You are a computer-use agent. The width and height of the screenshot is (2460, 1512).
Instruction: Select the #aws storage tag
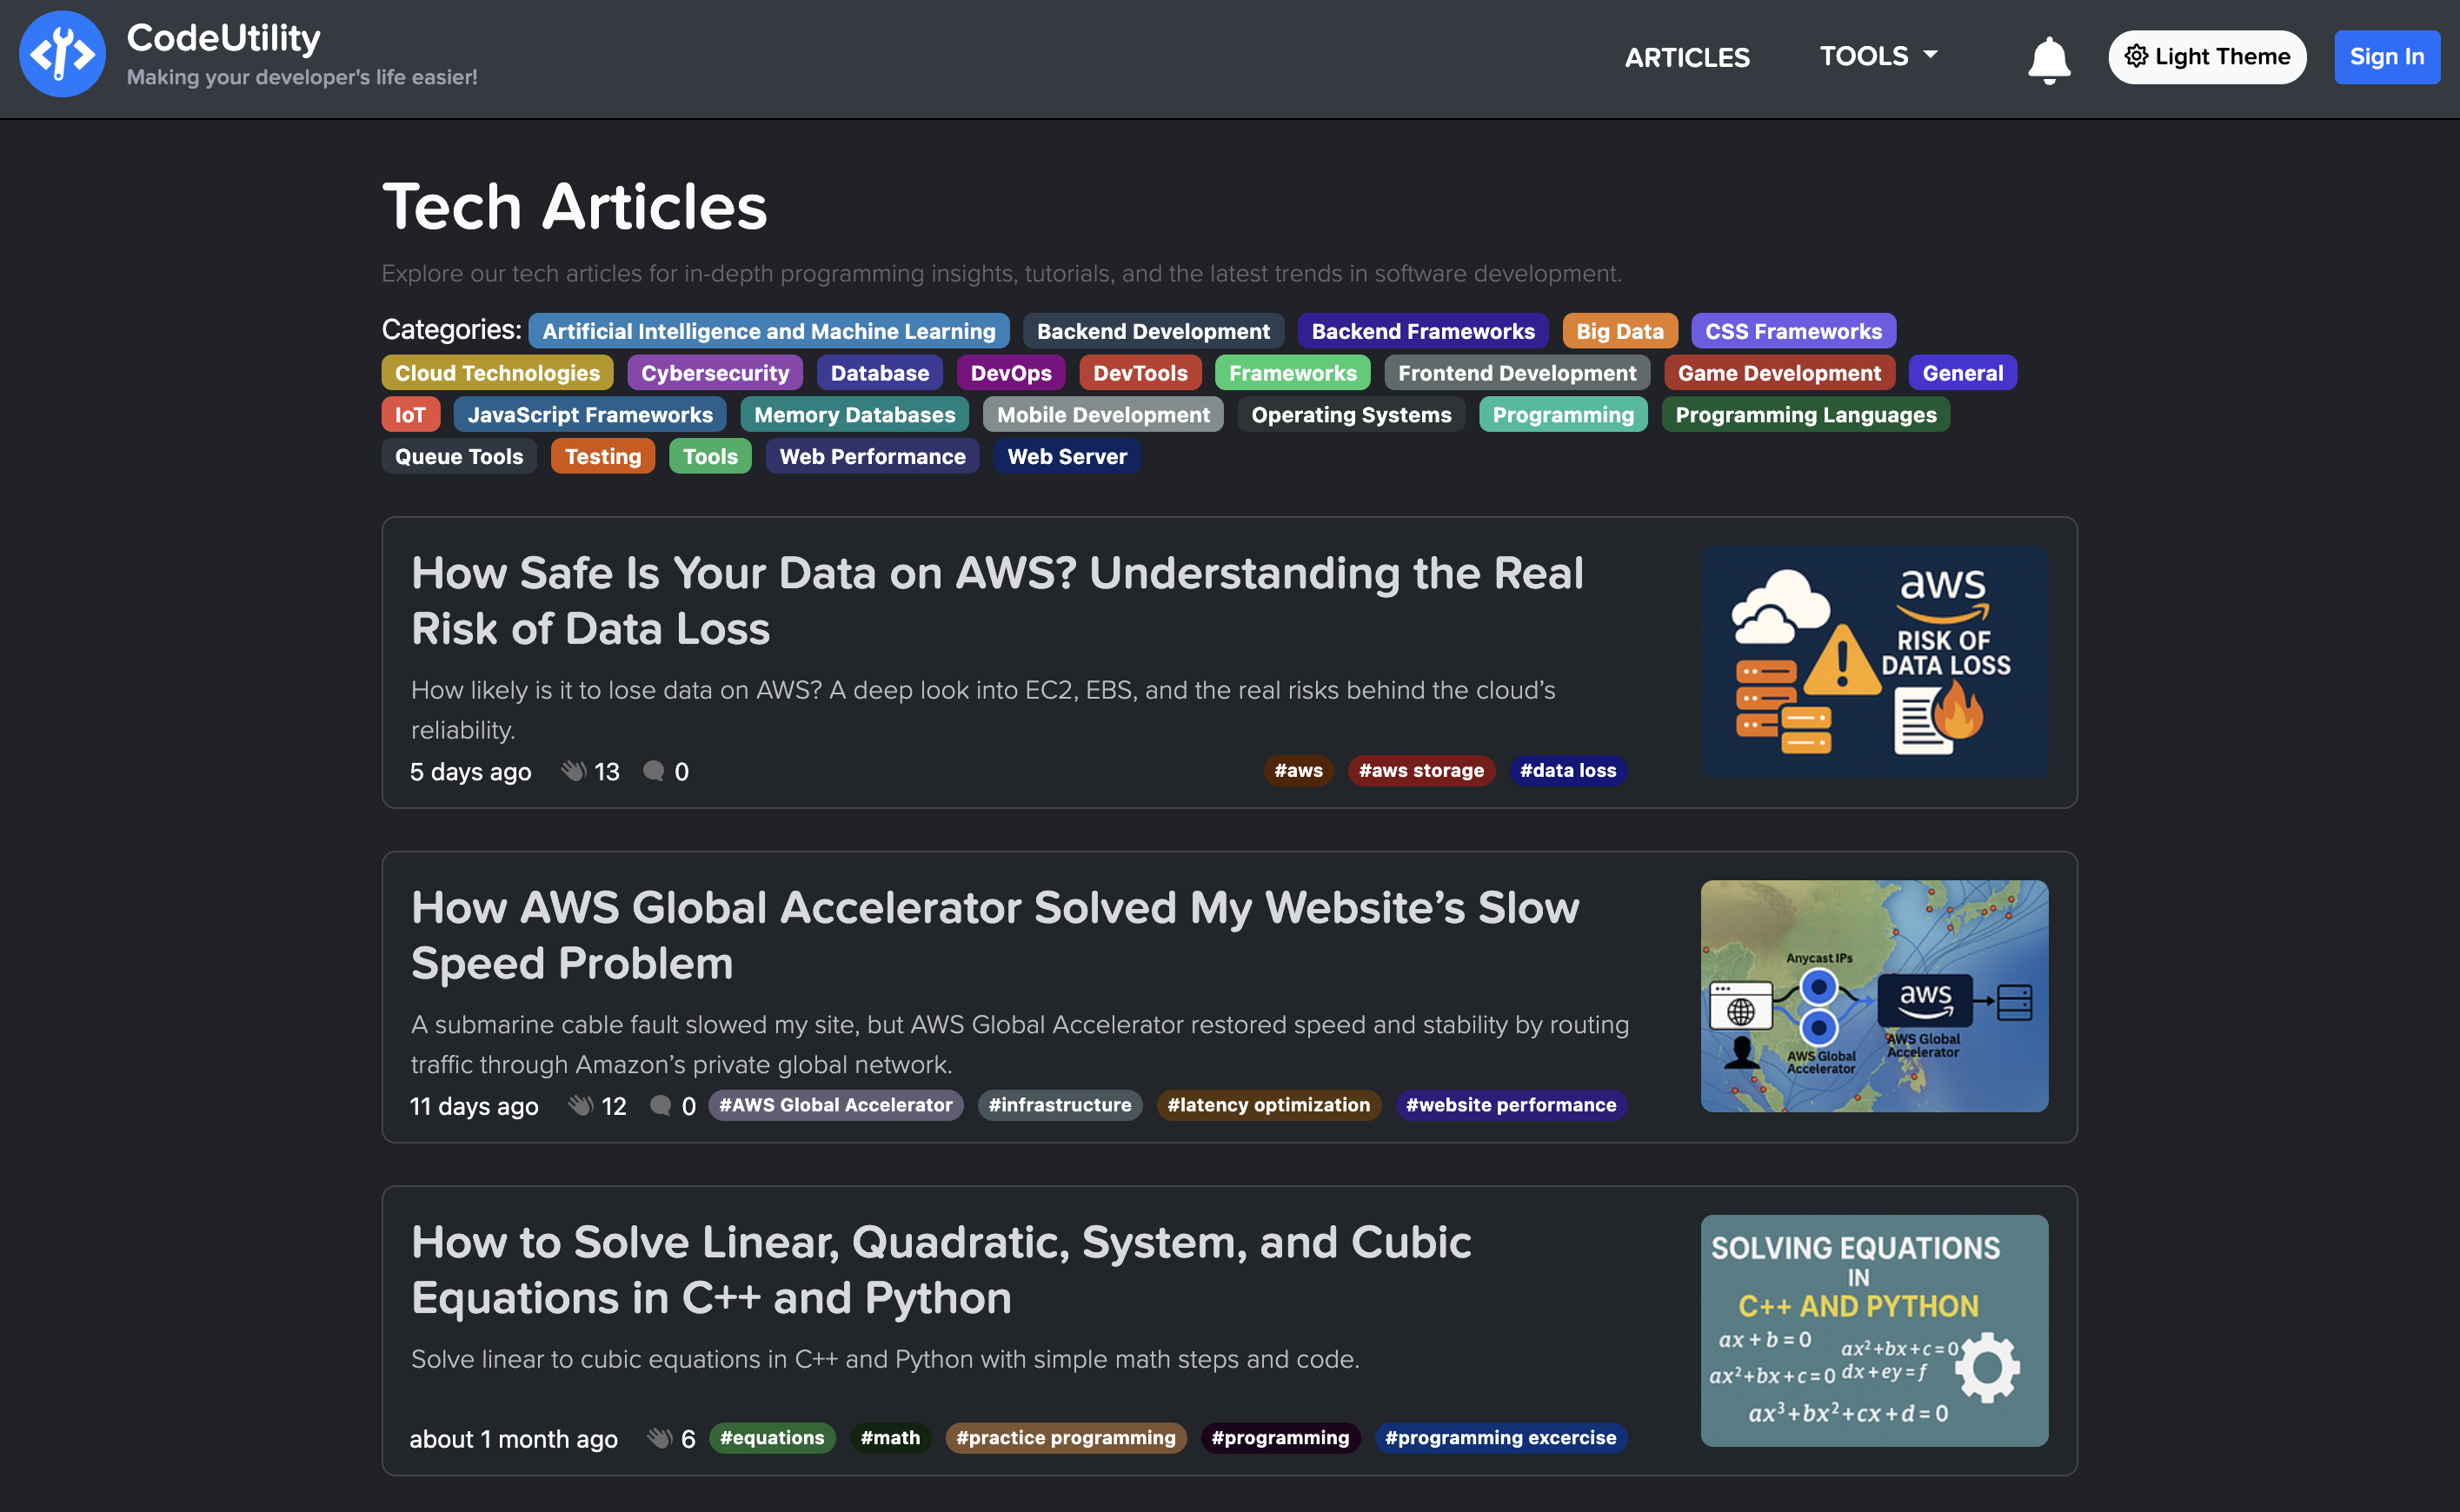(1420, 771)
